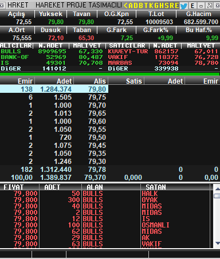Click the yellow back arrow in title bar

click(x=125, y=5)
